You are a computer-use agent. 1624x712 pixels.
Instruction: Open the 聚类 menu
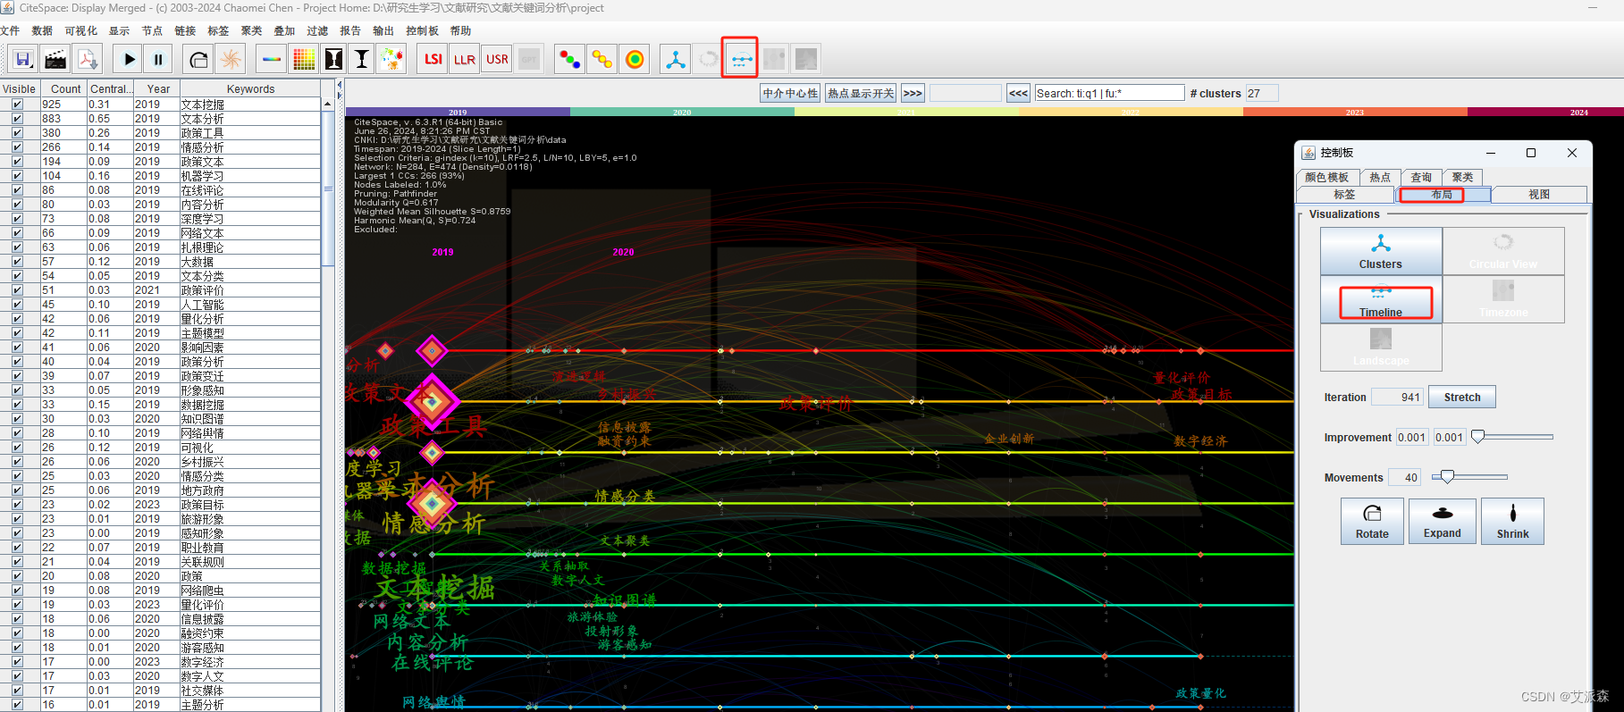251,30
